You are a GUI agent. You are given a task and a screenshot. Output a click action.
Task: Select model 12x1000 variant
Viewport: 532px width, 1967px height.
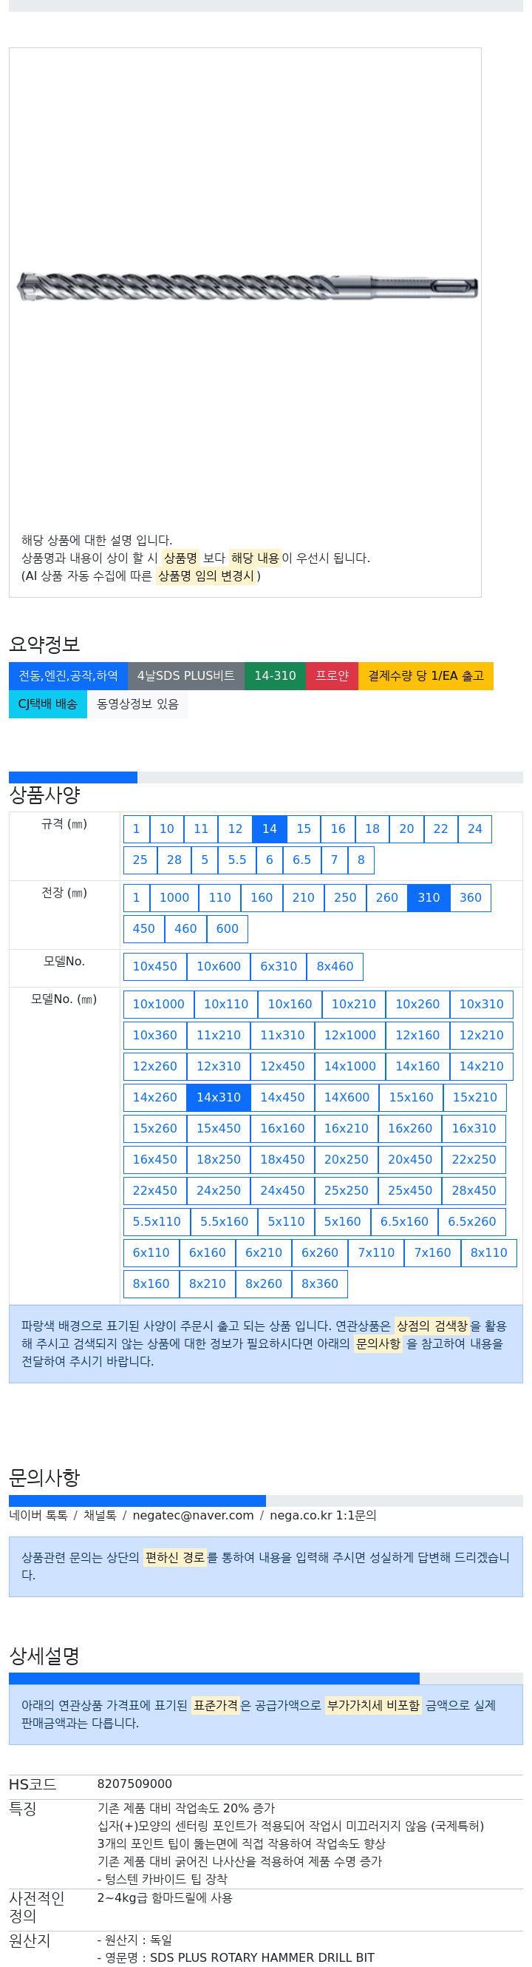349,1036
